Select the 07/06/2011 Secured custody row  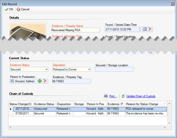coord(90,113)
